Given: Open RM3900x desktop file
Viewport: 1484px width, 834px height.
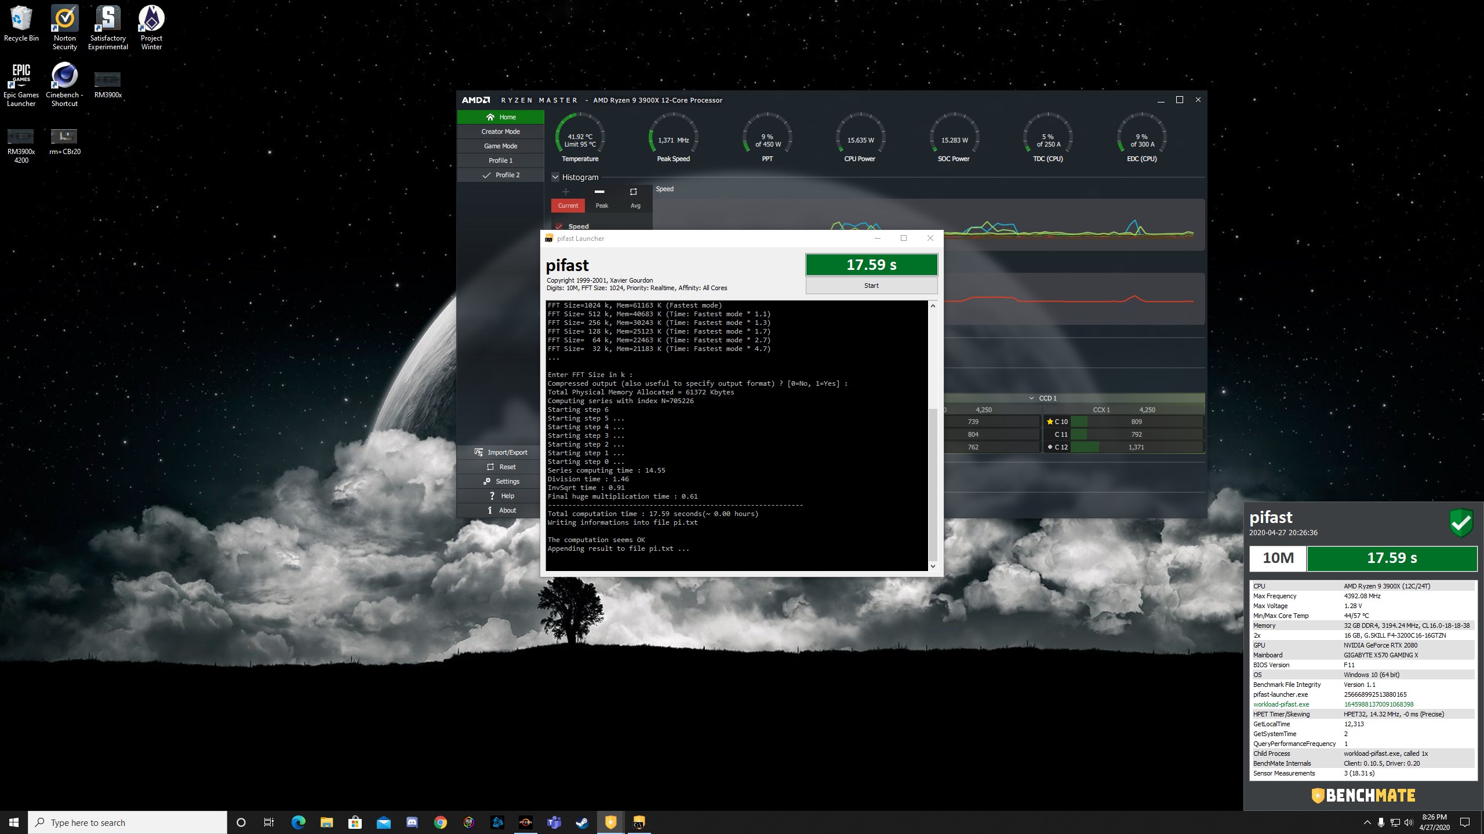Looking at the screenshot, I should click(x=108, y=85).
